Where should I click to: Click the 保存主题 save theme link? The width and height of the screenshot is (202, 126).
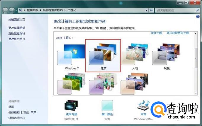coord(156,33)
